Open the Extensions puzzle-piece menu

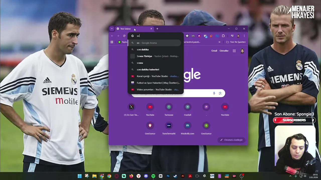point(223,36)
